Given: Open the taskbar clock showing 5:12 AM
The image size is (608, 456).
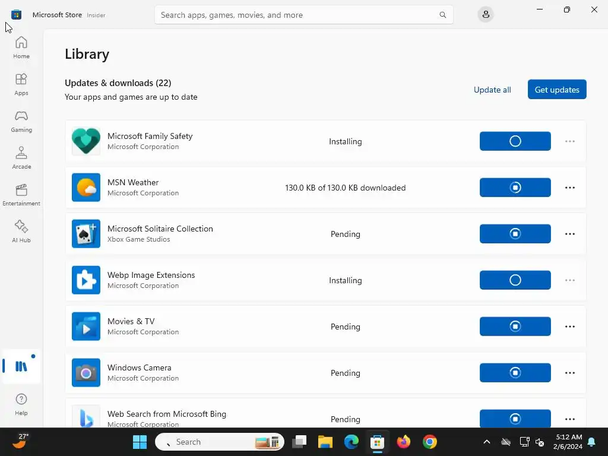Looking at the screenshot, I should (568, 442).
